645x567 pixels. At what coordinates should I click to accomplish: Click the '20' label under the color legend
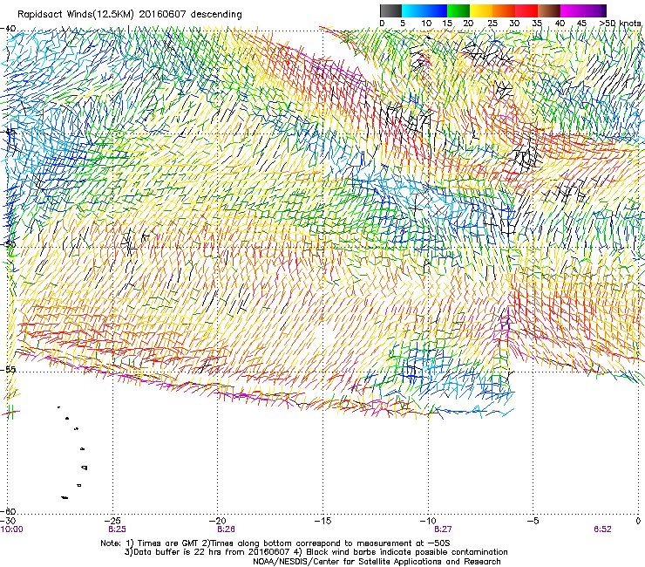tap(468, 24)
